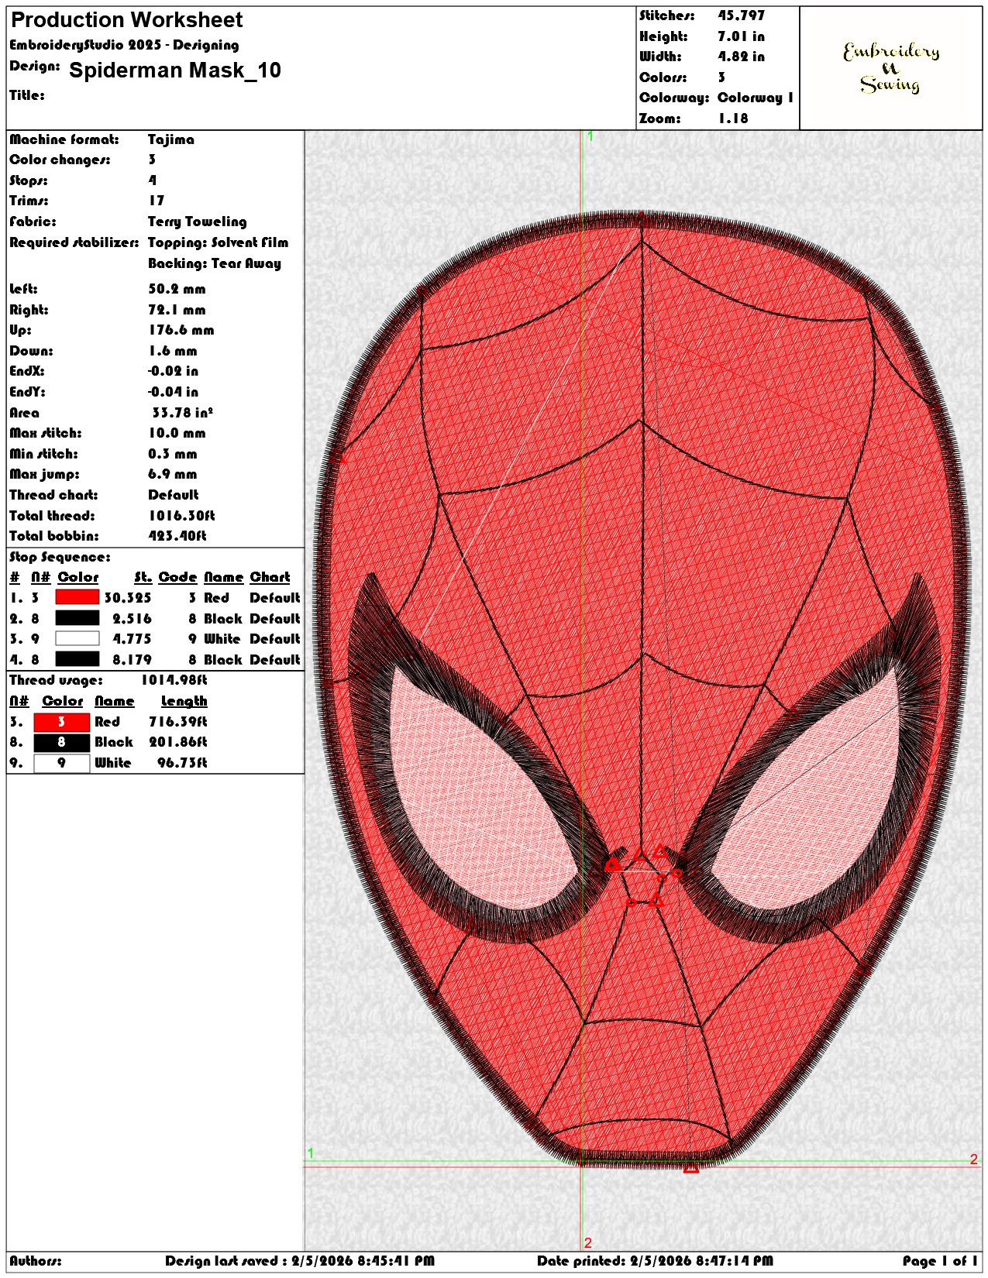Image resolution: width=988 pixels, height=1278 pixels.
Task: Select Red thread length 716.39ft
Action: [x=178, y=722]
